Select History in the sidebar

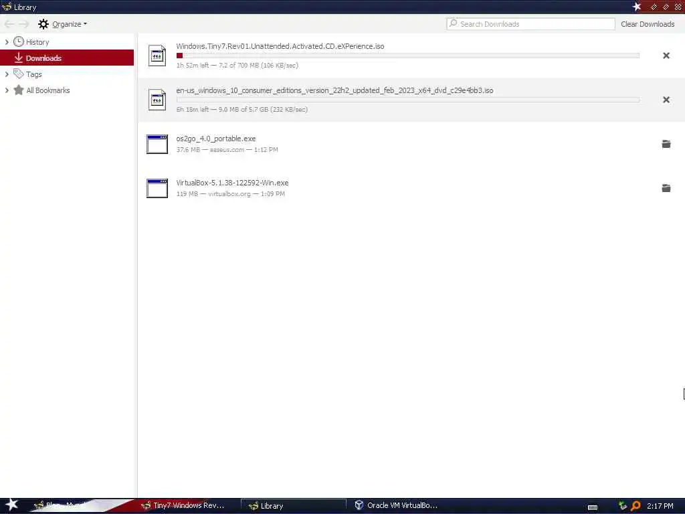[67, 42]
